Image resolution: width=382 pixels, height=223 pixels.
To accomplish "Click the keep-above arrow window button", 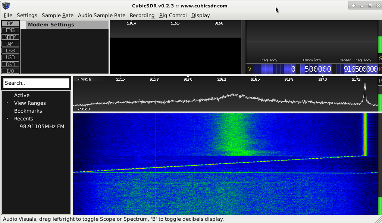I will pos(354,6).
